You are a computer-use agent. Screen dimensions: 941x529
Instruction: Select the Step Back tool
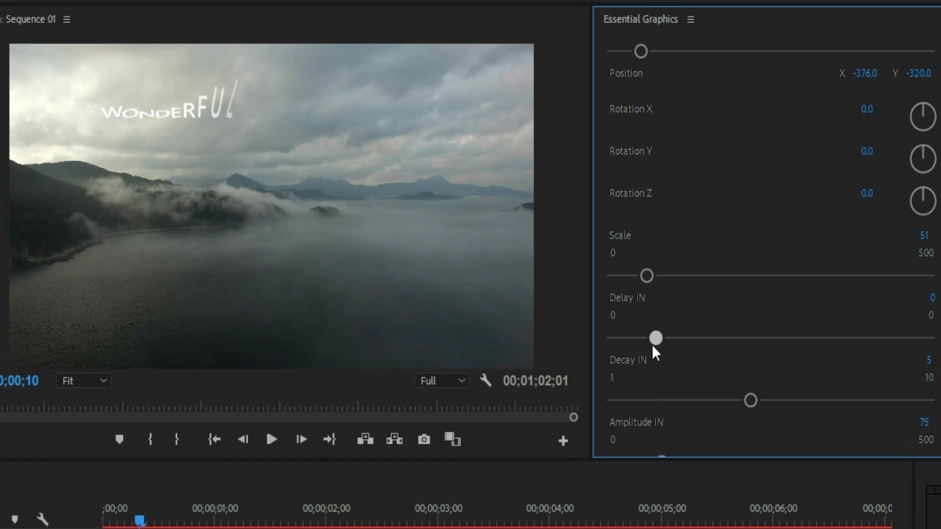tap(243, 439)
